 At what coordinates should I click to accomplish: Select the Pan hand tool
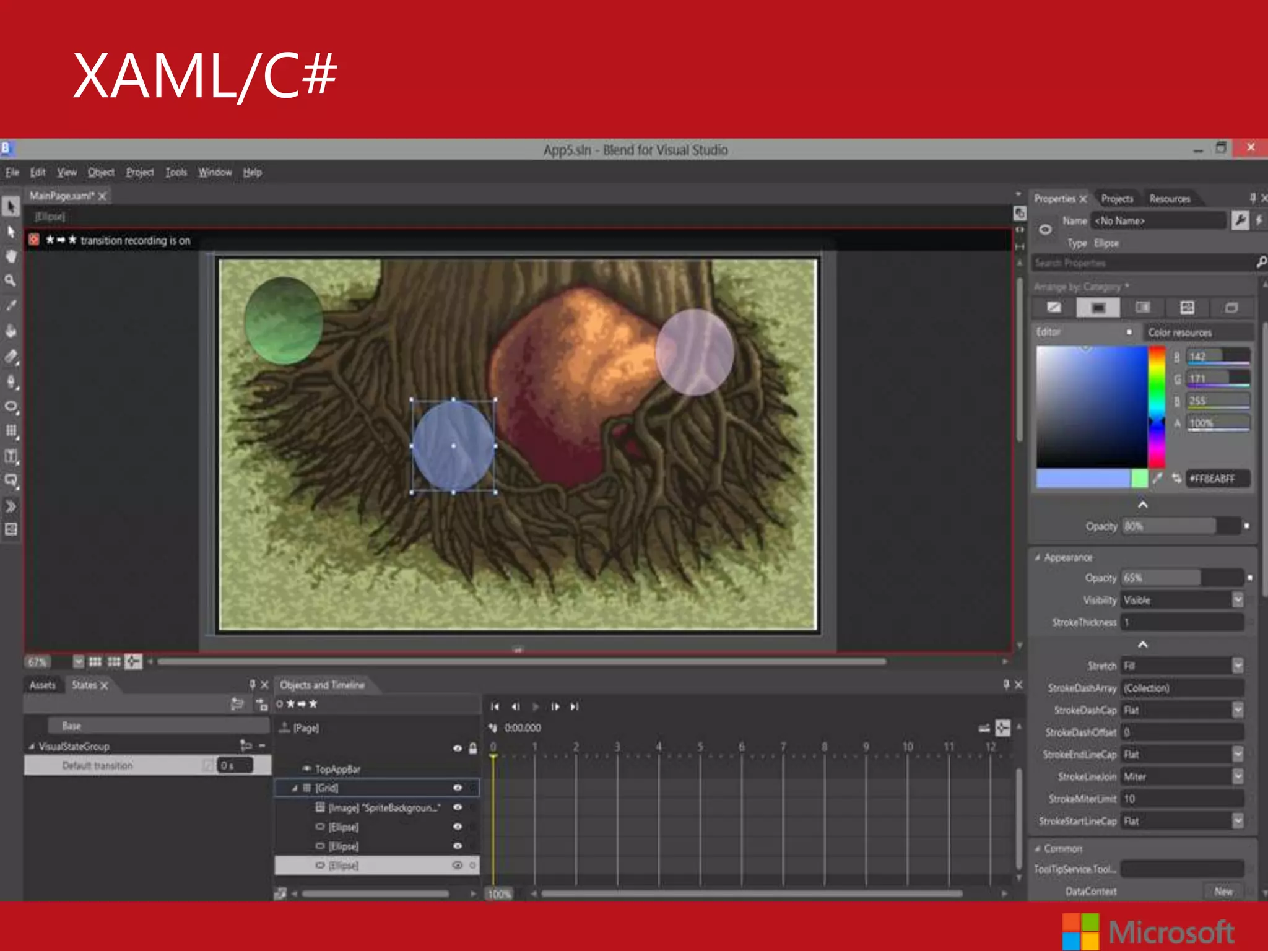11,256
